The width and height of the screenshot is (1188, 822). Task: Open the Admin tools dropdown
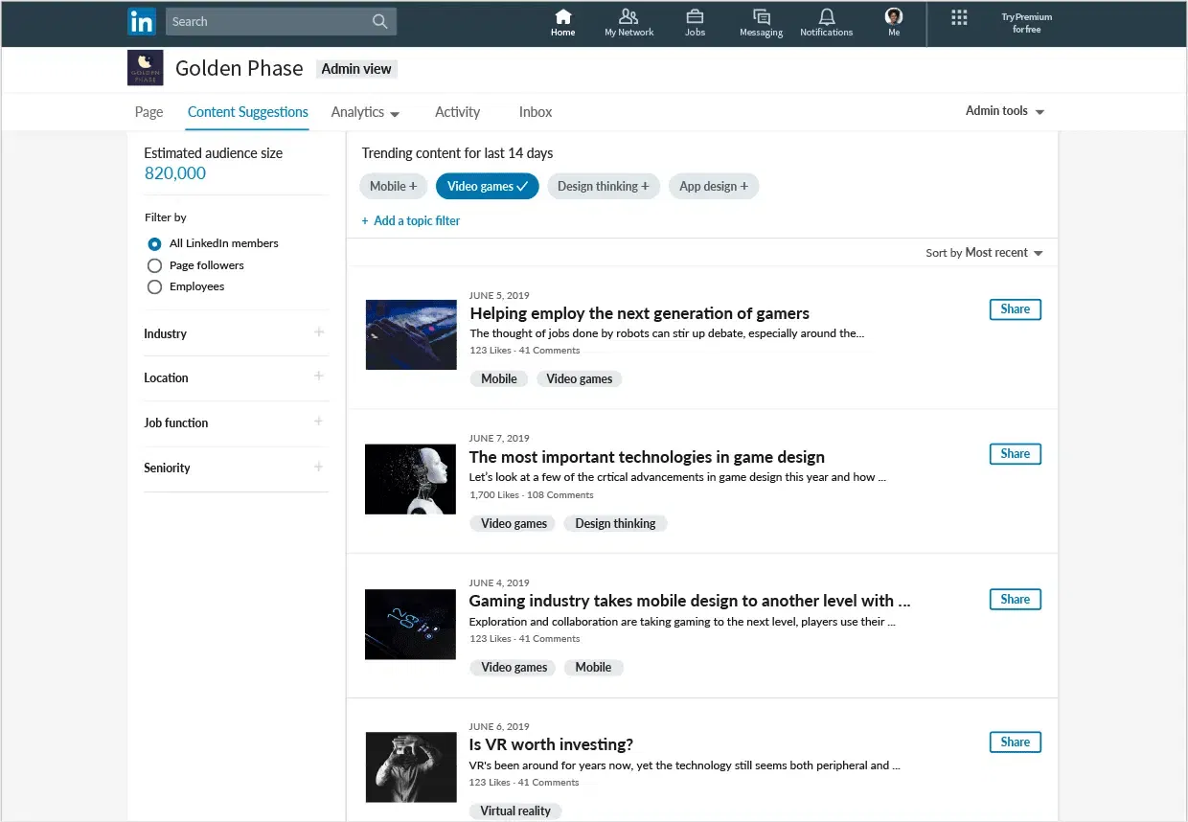click(1004, 111)
